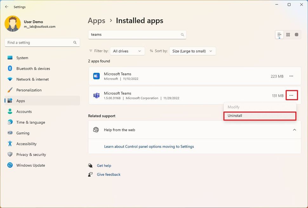
Task: Select Uninstall from the context menu
Action: pyautogui.click(x=235, y=116)
